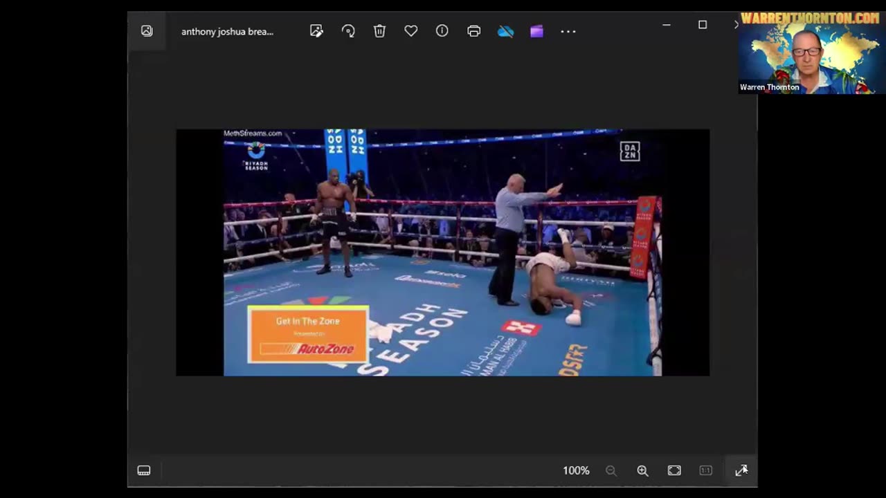
Task: Click the boxing match image preview
Action: tap(442, 252)
